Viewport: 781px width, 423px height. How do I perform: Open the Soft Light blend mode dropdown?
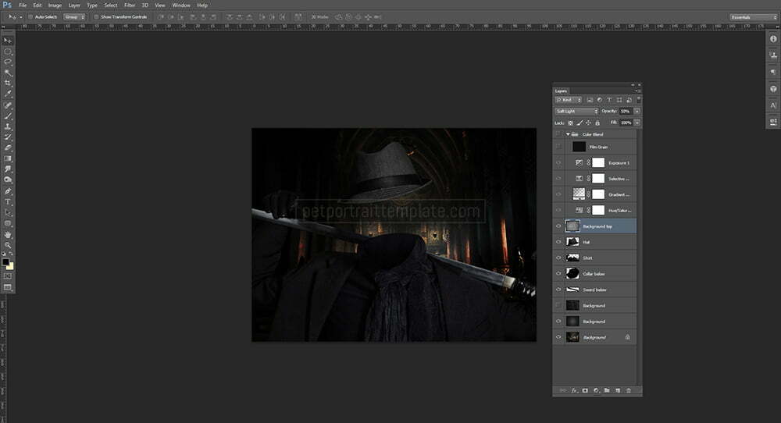click(576, 111)
